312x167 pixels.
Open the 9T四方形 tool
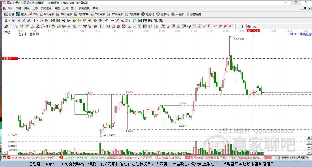pos(115,14)
